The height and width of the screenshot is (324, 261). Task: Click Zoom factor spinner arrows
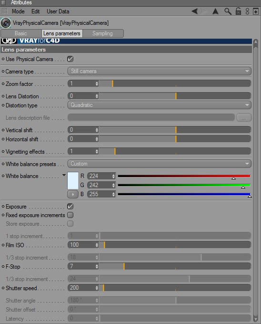coord(97,84)
